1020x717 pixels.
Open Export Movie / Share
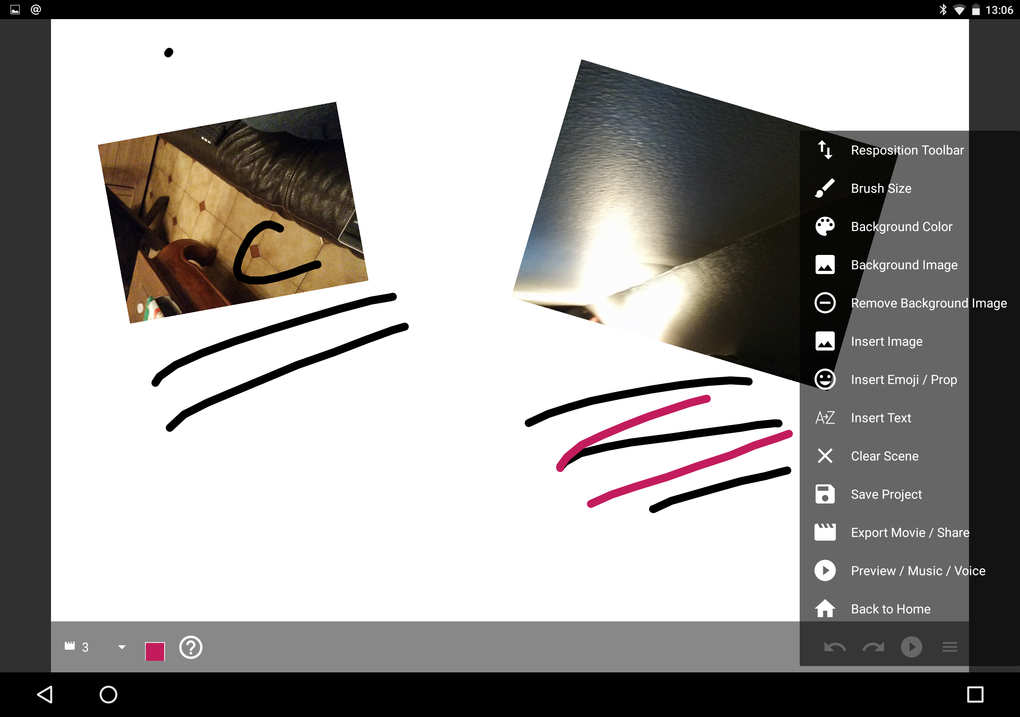click(910, 532)
